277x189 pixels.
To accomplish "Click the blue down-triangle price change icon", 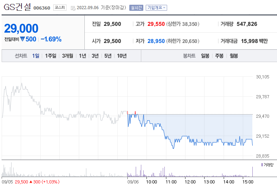I will pyautogui.click(x=22, y=39).
